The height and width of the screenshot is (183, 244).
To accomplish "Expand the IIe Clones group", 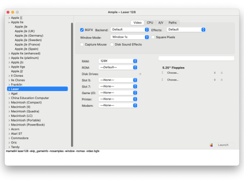I will pyautogui.click(x=9, y=80).
